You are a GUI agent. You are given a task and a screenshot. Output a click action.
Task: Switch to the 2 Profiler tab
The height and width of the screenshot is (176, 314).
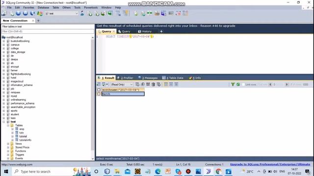(x=125, y=78)
